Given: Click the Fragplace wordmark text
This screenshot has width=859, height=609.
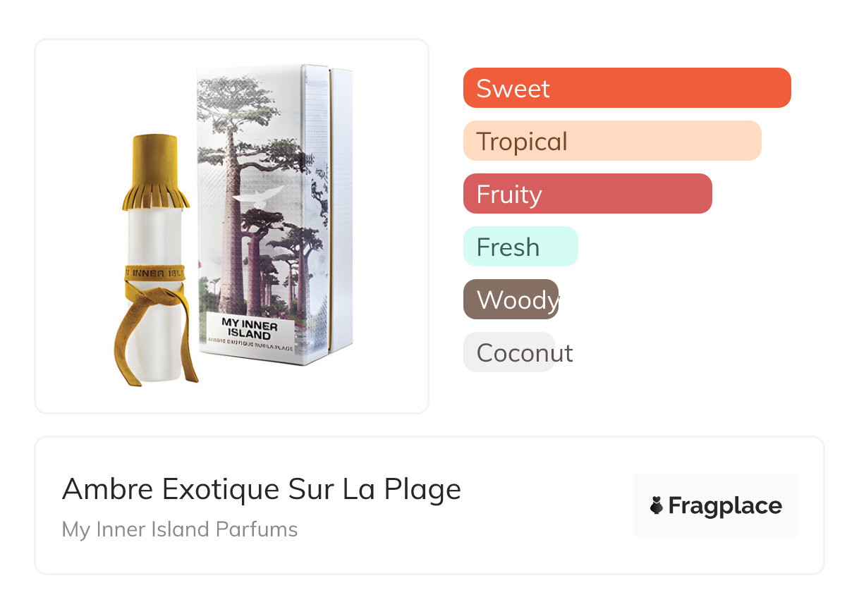Looking at the screenshot, I should tap(725, 505).
